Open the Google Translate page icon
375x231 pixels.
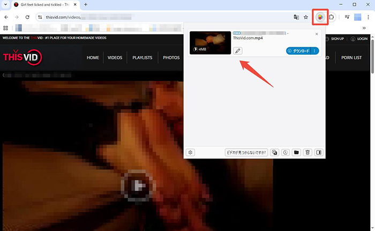pos(296,17)
